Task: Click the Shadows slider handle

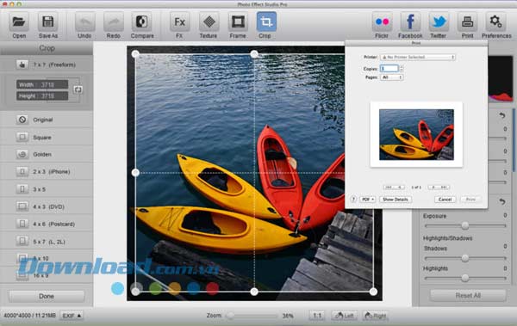Action: pos(465,258)
